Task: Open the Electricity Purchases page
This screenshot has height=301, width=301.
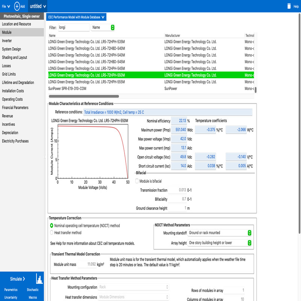Action: [22, 141]
